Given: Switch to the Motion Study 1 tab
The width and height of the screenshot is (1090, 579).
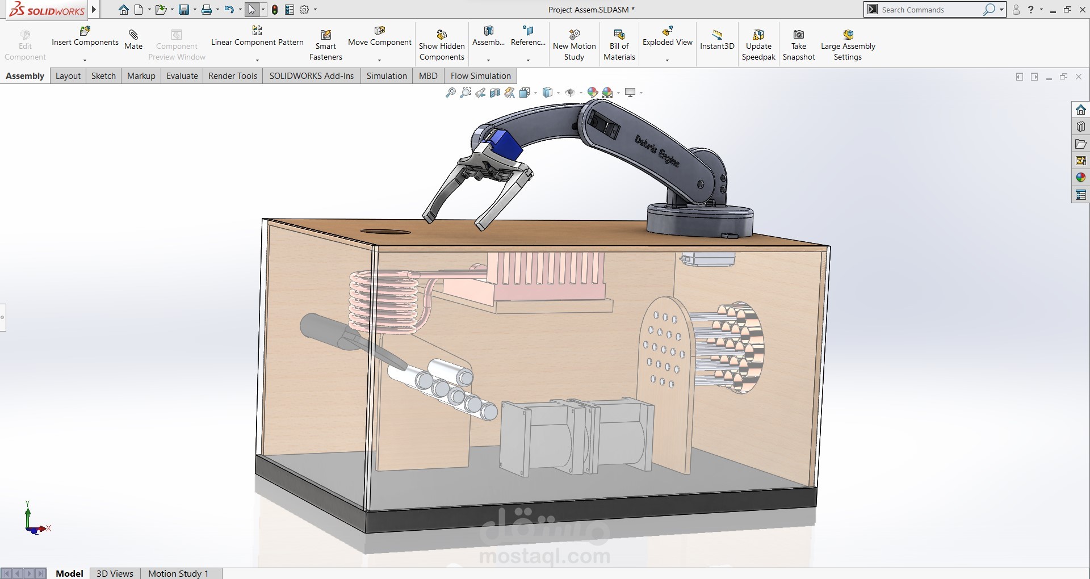Looking at the screenshot, I should 179,573.
